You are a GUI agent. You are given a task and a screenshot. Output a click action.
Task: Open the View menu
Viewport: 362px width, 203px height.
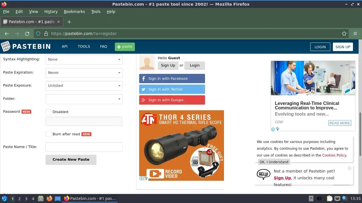[x=33, y=12]
